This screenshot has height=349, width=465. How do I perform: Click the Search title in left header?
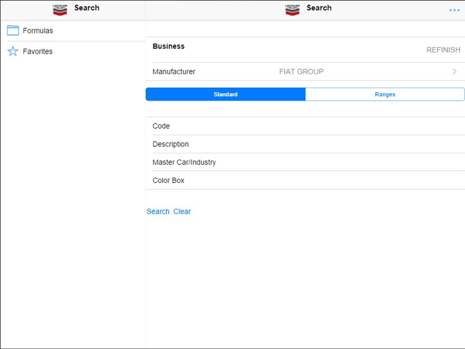pos(86,8)
